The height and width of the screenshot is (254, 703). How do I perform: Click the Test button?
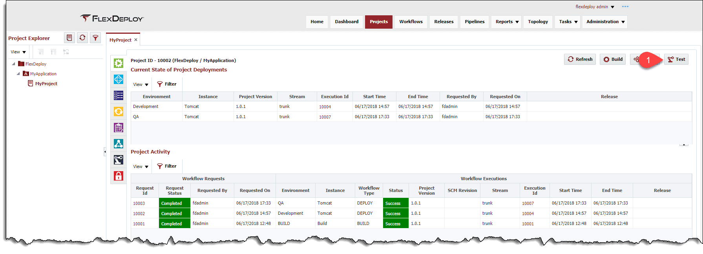point(676,59)
